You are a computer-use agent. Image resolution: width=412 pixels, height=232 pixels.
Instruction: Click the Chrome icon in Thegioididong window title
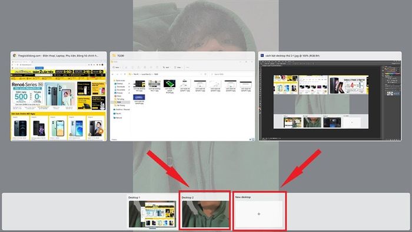[15, 56]
